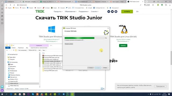Viewport: 172px width, 96px height.
Task: Open the bookmarks star in browser sidebar
Action: point(2,13)
